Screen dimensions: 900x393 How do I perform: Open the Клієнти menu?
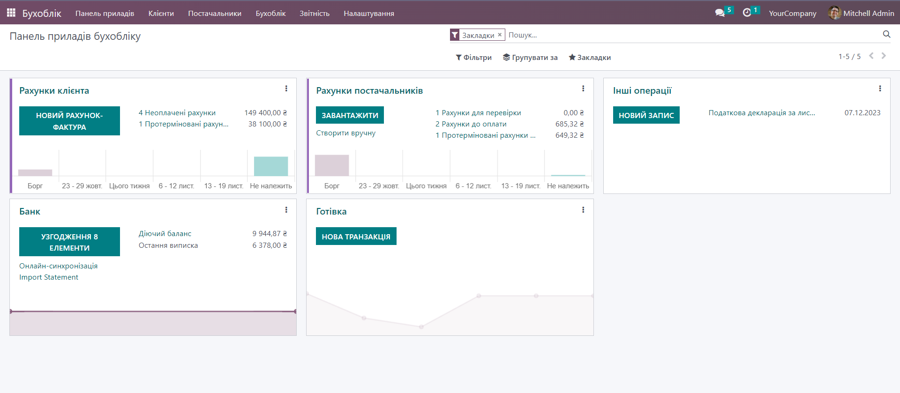click(161, 13)
